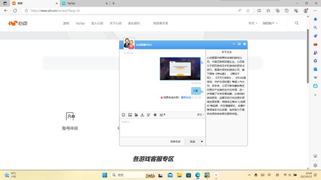Click the customer service agent avatar

pyautogui.click(x=129, y=44)
